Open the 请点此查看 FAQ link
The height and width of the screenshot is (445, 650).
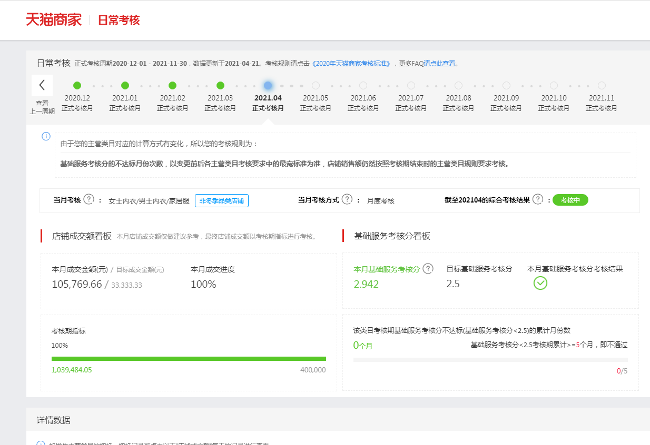click(440, 64)
